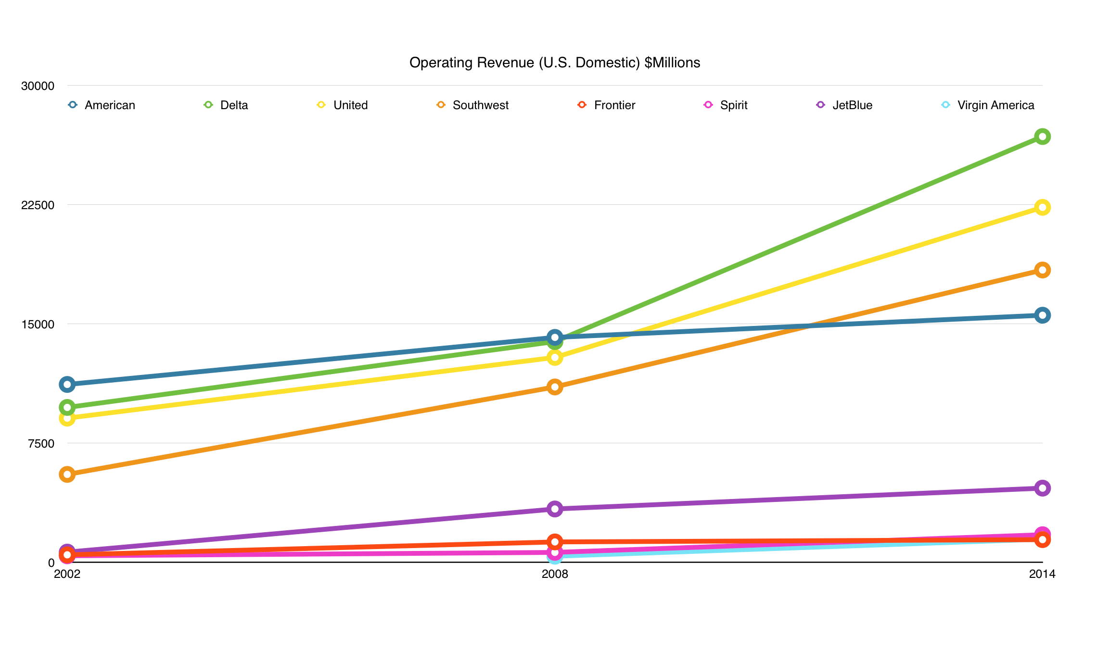Click the Spirit legend label
This screenshot has width=1097, height=650.
734,105
